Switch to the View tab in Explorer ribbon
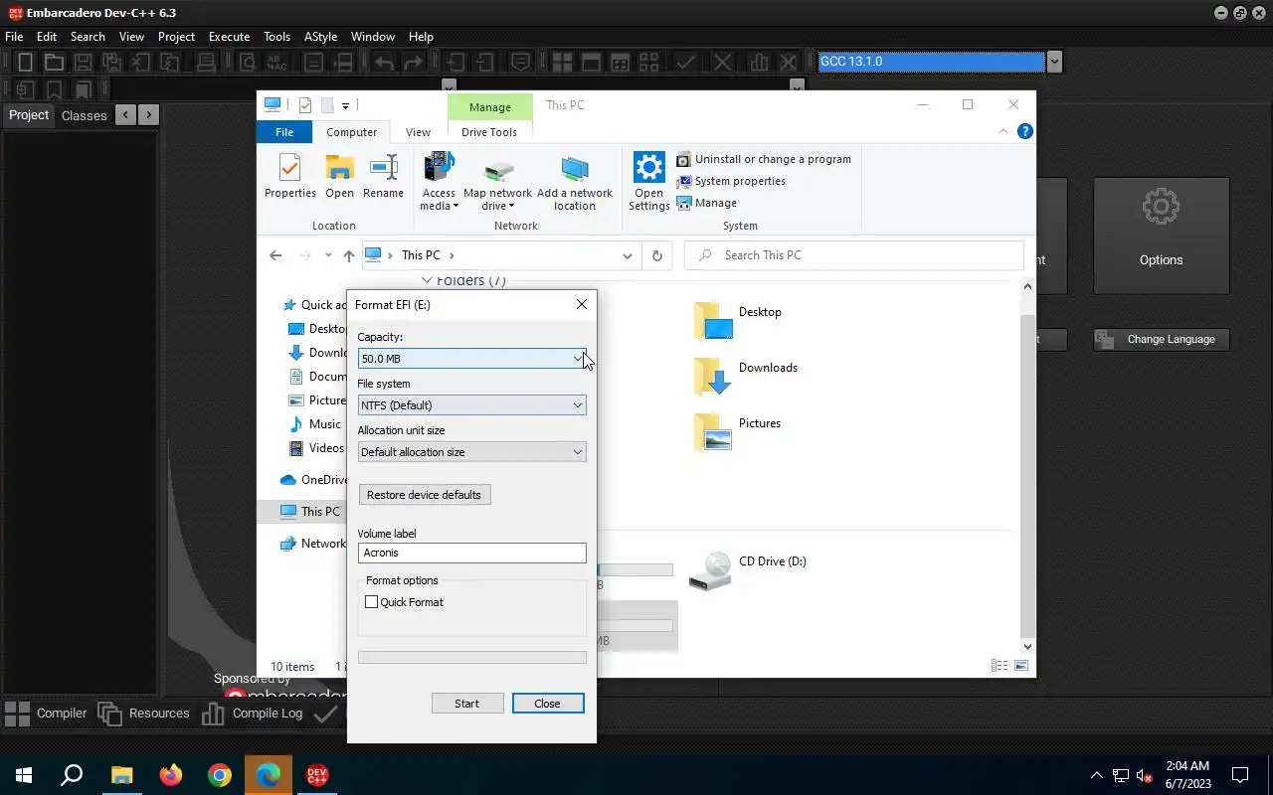 click(x=418, y=132)
